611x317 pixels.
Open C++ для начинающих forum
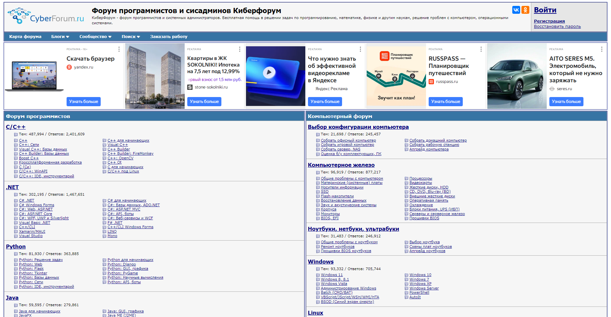pos(128,141)
